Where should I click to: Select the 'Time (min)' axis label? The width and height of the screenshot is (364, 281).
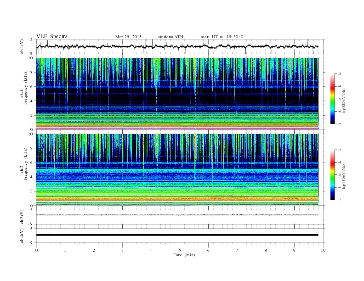(x=184, y=255)
